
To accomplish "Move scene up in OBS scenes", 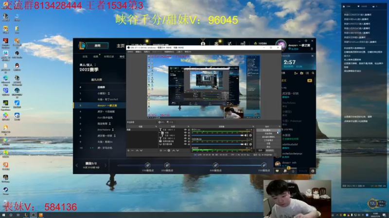I will (137, 150).
